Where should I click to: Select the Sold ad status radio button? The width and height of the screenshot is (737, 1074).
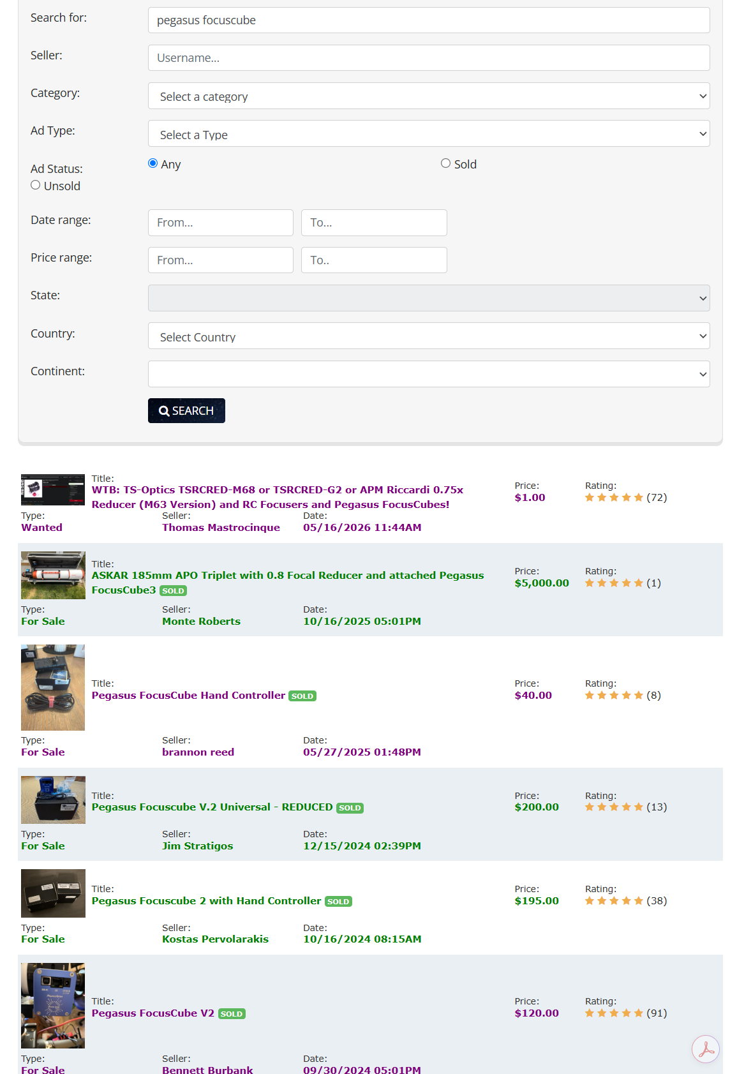[445, 163]
